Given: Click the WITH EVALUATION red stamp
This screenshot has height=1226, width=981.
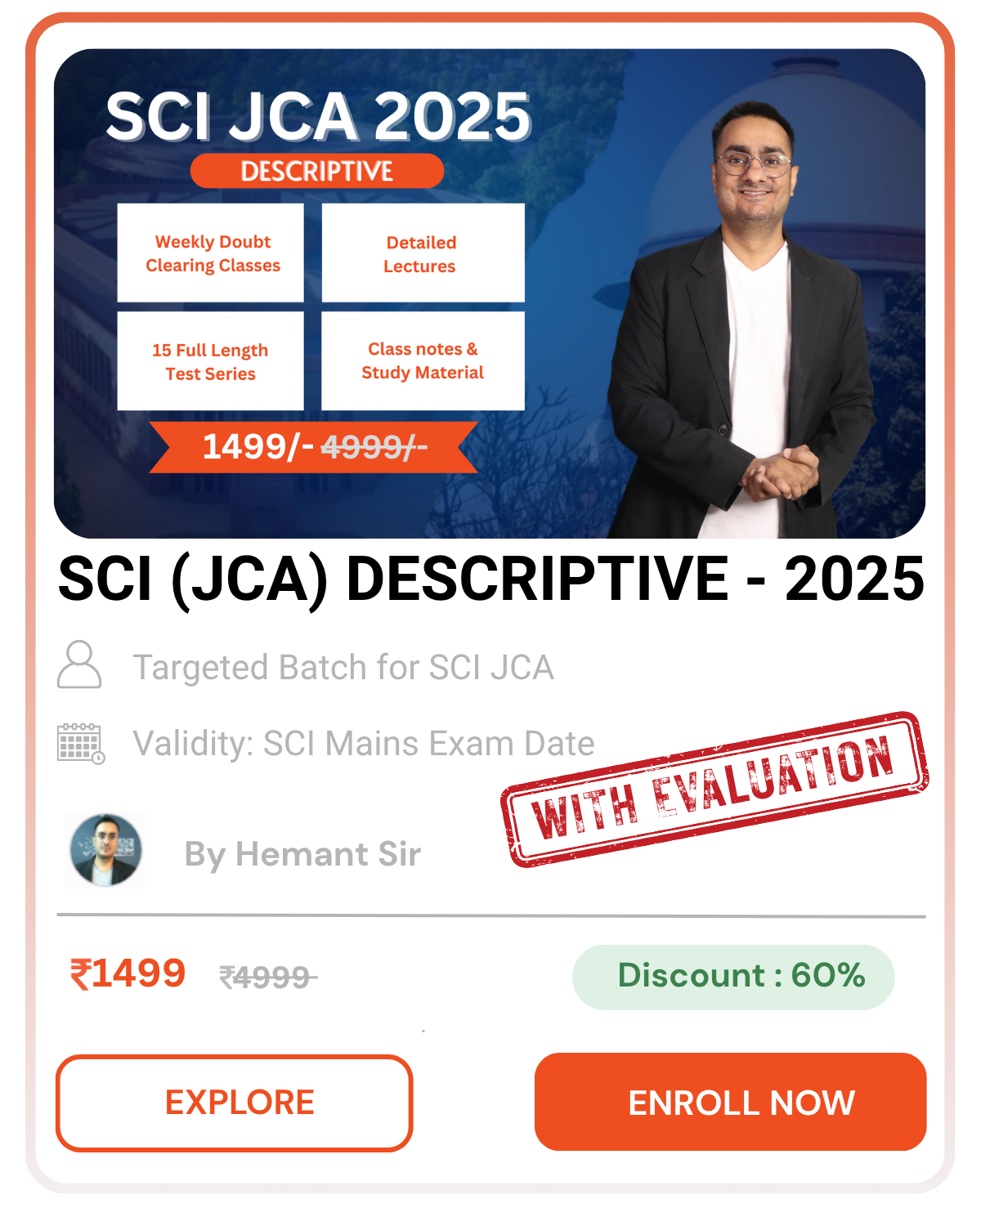Looking at the screenshot, I should coord(715,789).
